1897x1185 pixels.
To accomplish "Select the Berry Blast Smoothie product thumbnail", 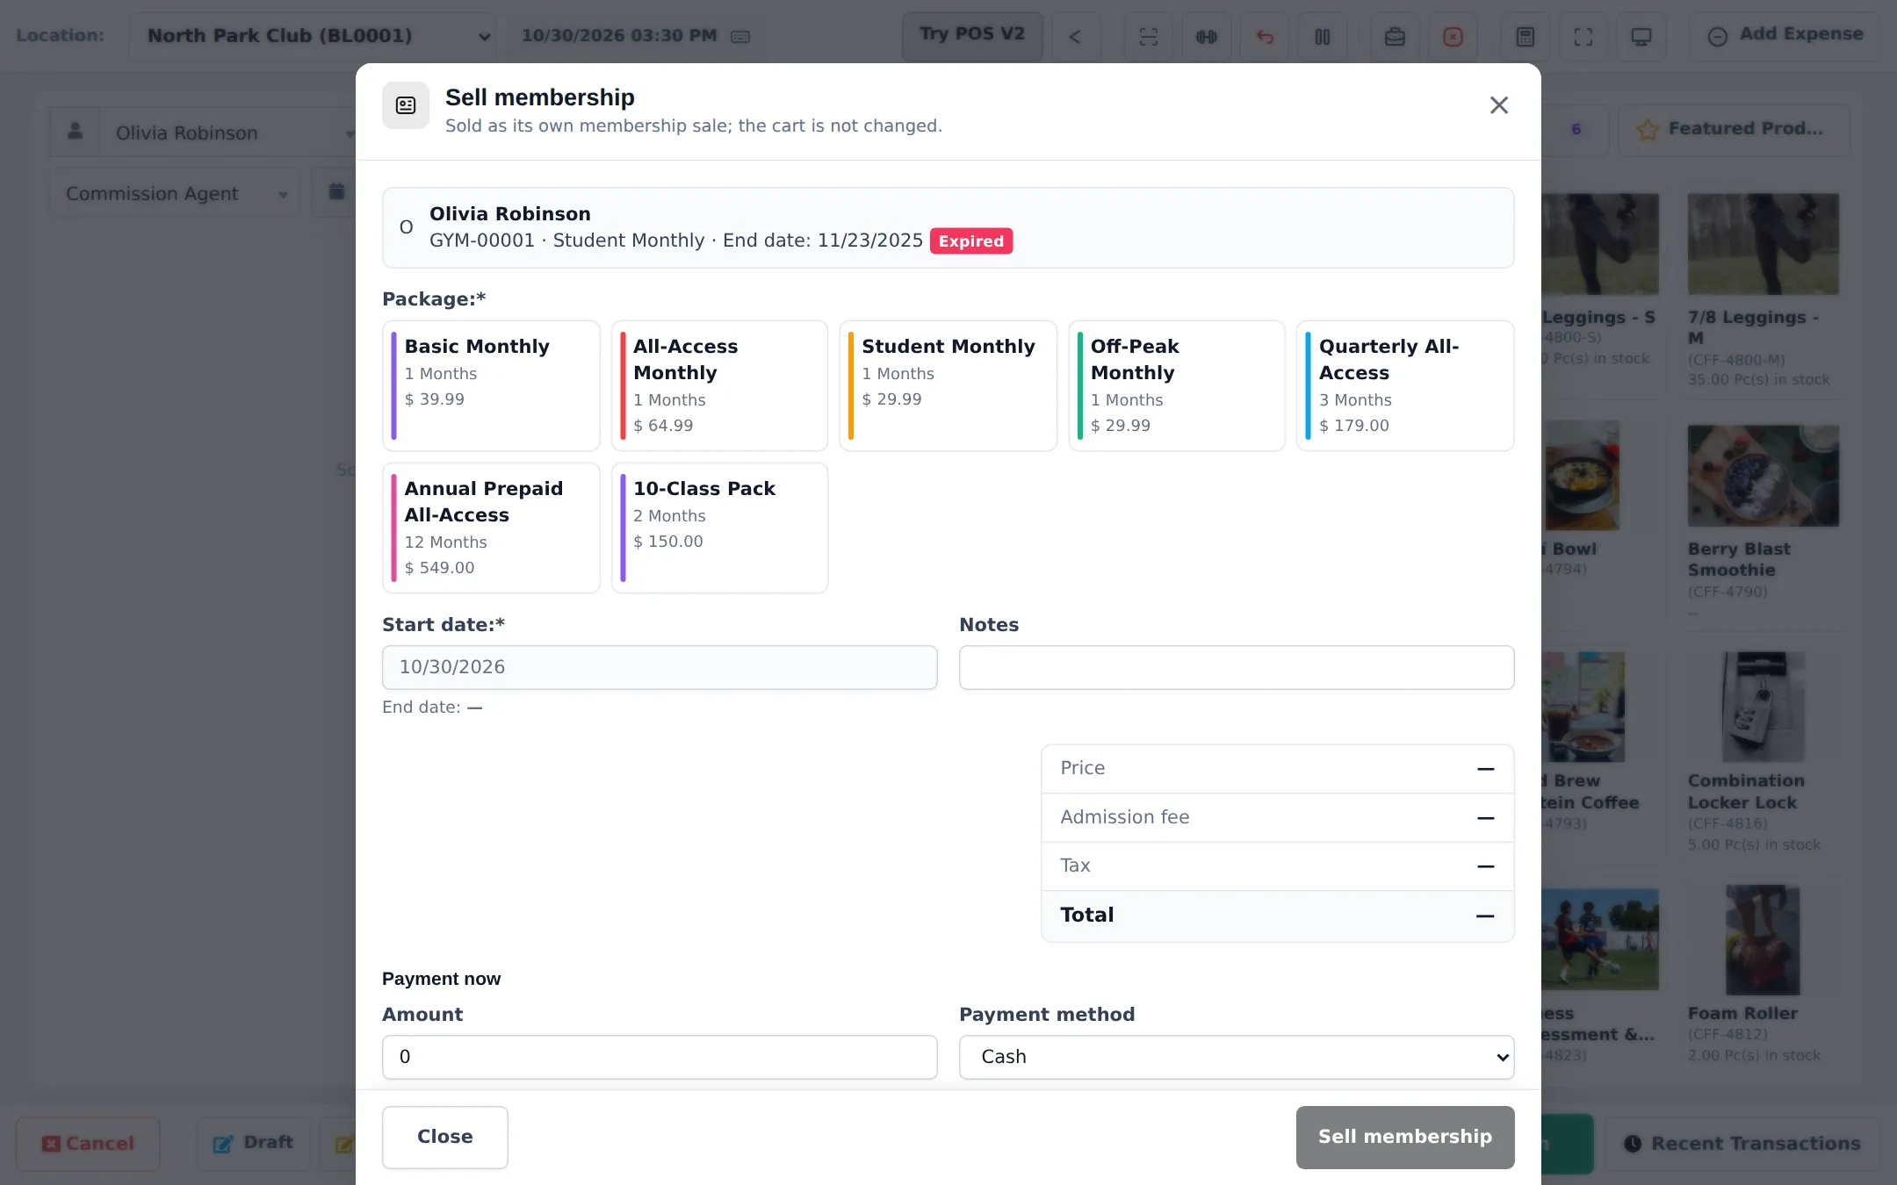I will point(1763,476).
